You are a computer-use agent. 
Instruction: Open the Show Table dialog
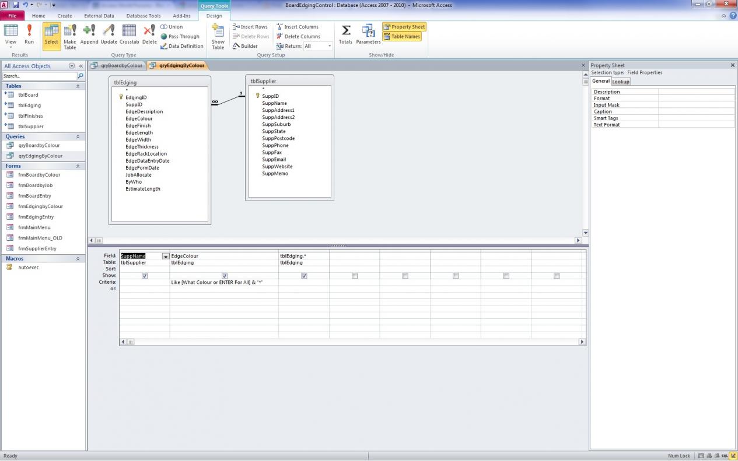point(218,36)
